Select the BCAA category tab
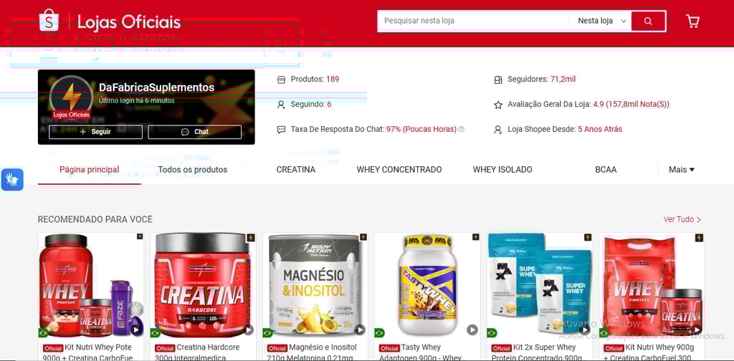Image resolution: width=734 pixels, height=361 pixels. (606, 170)
